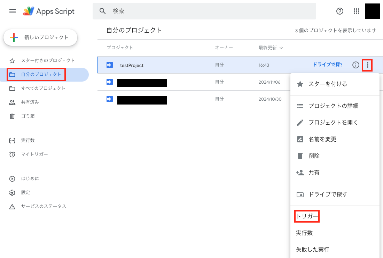Click the 新しいプロジェクト button
Image resolution: width=383 pixels, height=258 pixels.
40,38
